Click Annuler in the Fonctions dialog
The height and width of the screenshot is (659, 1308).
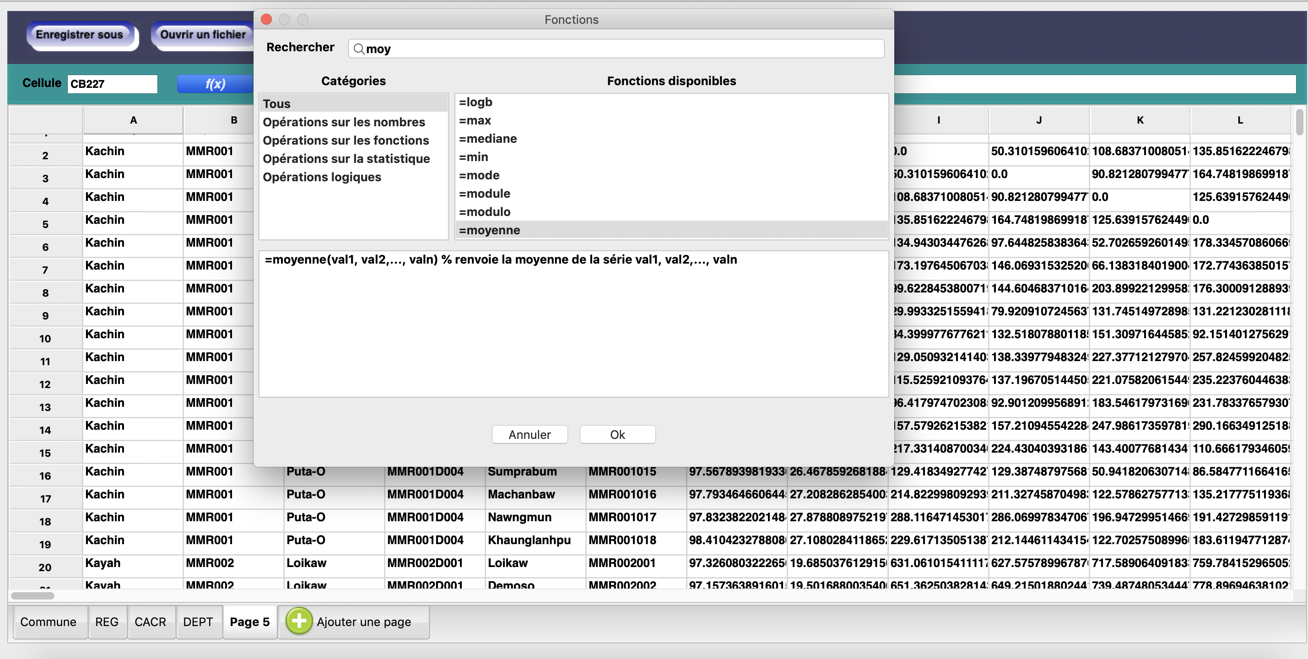pos(530,435)
